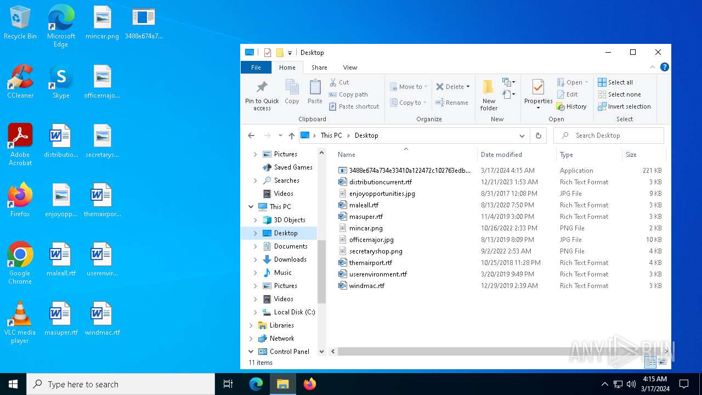702x395 pixels.
Task: Sort by Name column header
Action: coord(406,155)
